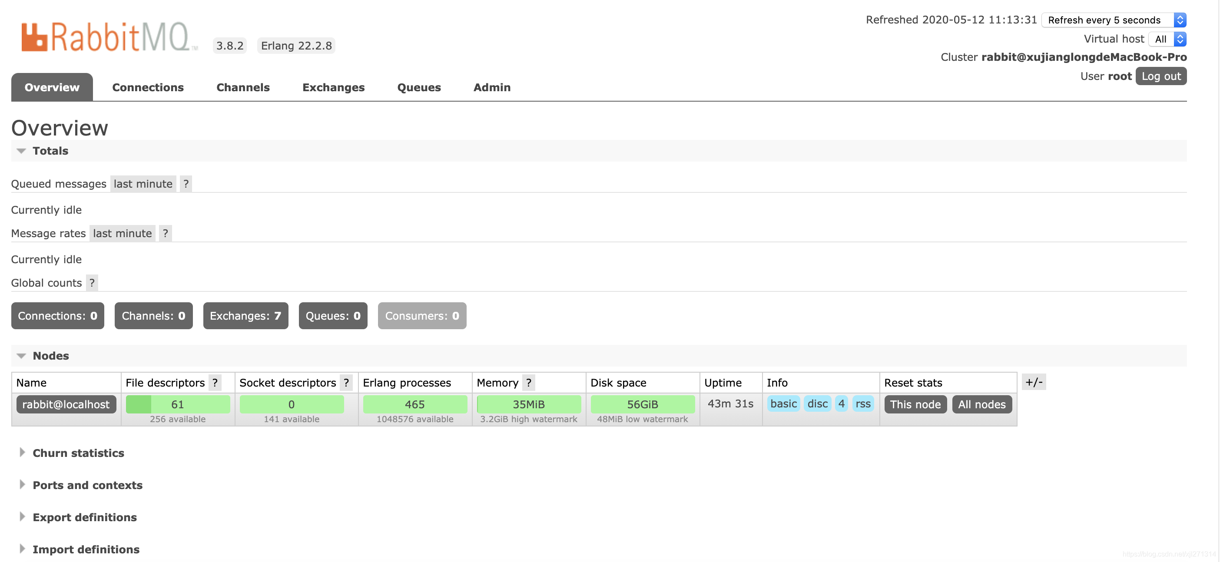Expand Churn statistics section

point(78,453)
